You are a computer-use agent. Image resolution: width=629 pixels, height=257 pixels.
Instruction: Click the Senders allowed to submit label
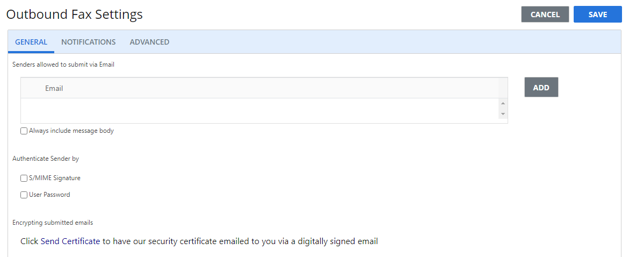click(x=63, y=65)
